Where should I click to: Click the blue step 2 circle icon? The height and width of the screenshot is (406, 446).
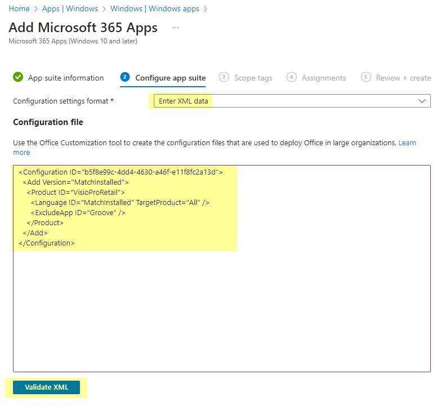pyautogui.click(x=125, y=77)
